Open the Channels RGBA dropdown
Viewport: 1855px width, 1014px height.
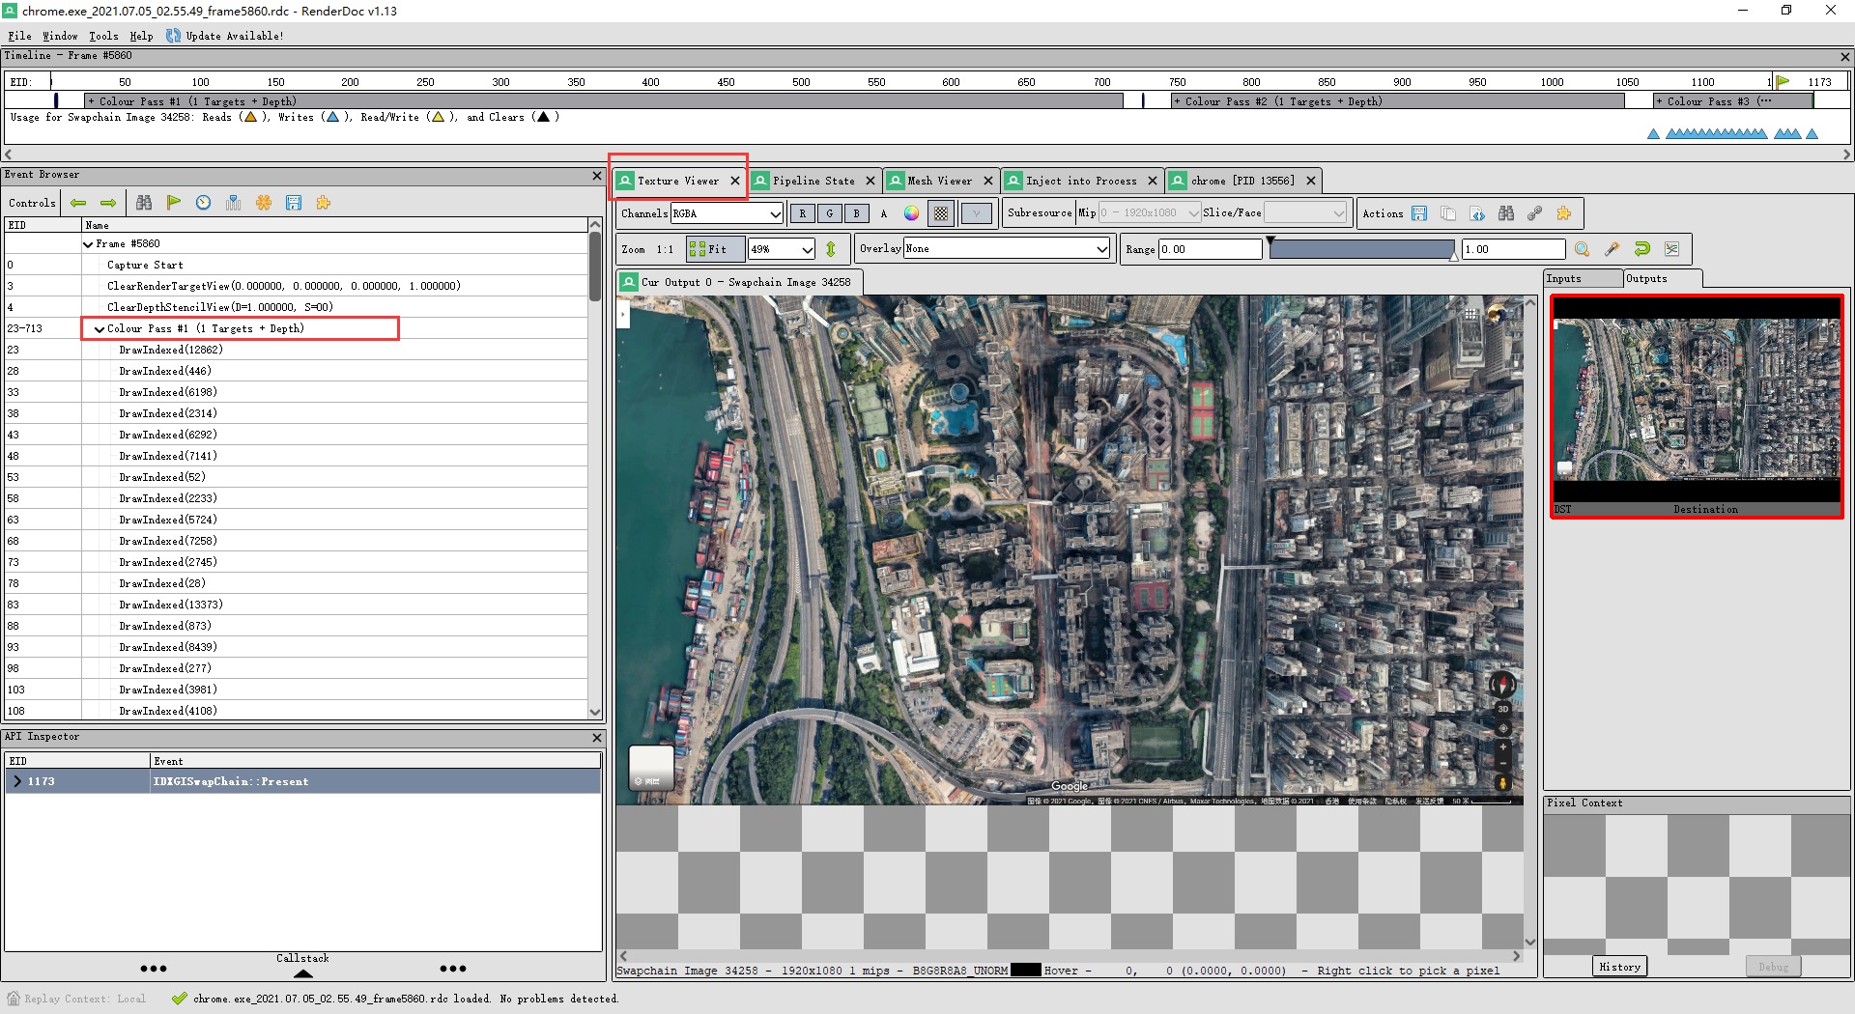click(x=727, y=213)
